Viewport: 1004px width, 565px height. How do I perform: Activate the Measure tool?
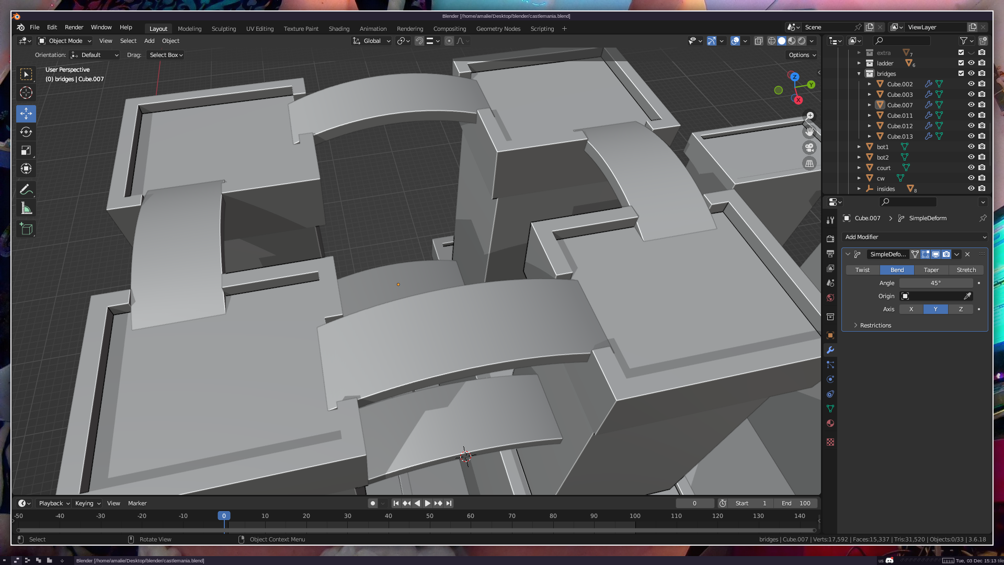pyautogui.click(x=26, y=209)
